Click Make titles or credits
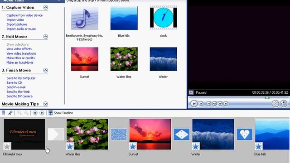This screenshot has height=163, width=290. tap(20, 58)
